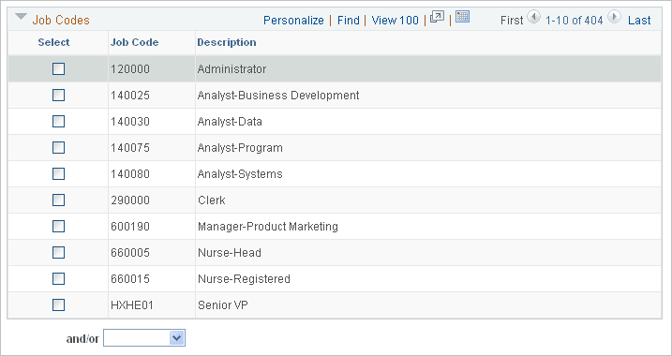Check the Nurse-Head checkbox
Image resolution: width=672 pixels, height=356 pixels.
[x=59, y=253]
